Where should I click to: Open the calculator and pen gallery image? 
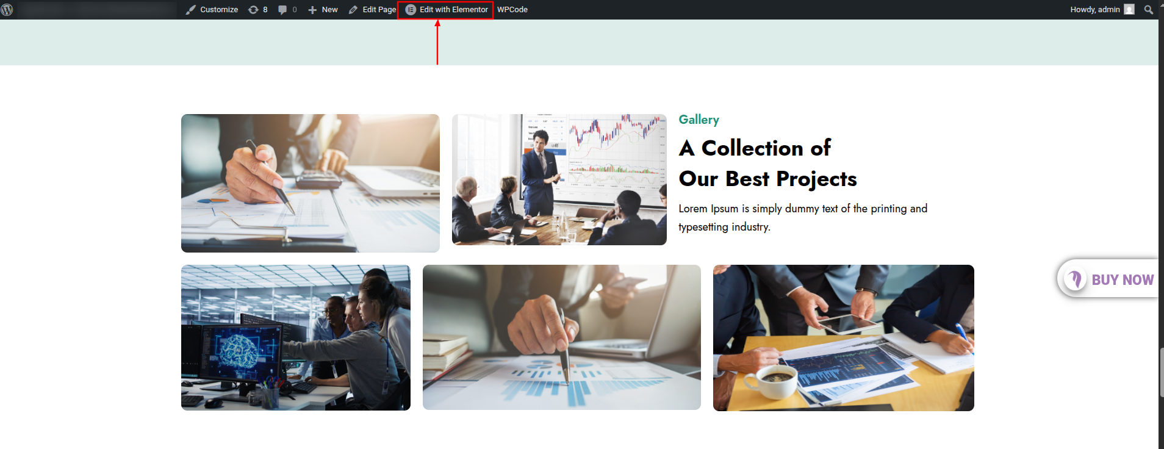pyautogui.click(x=311, y=183)
